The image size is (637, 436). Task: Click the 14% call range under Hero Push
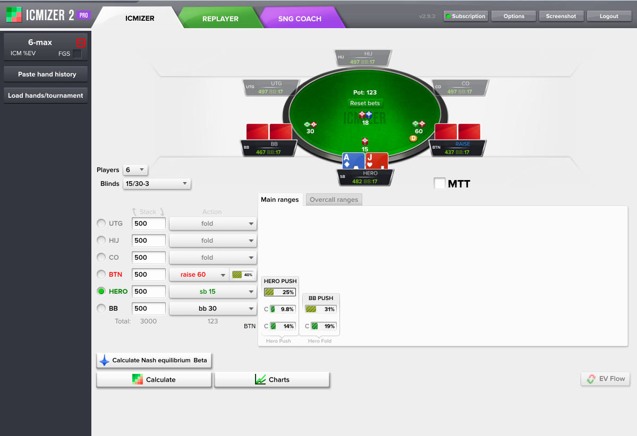[283, 326]
